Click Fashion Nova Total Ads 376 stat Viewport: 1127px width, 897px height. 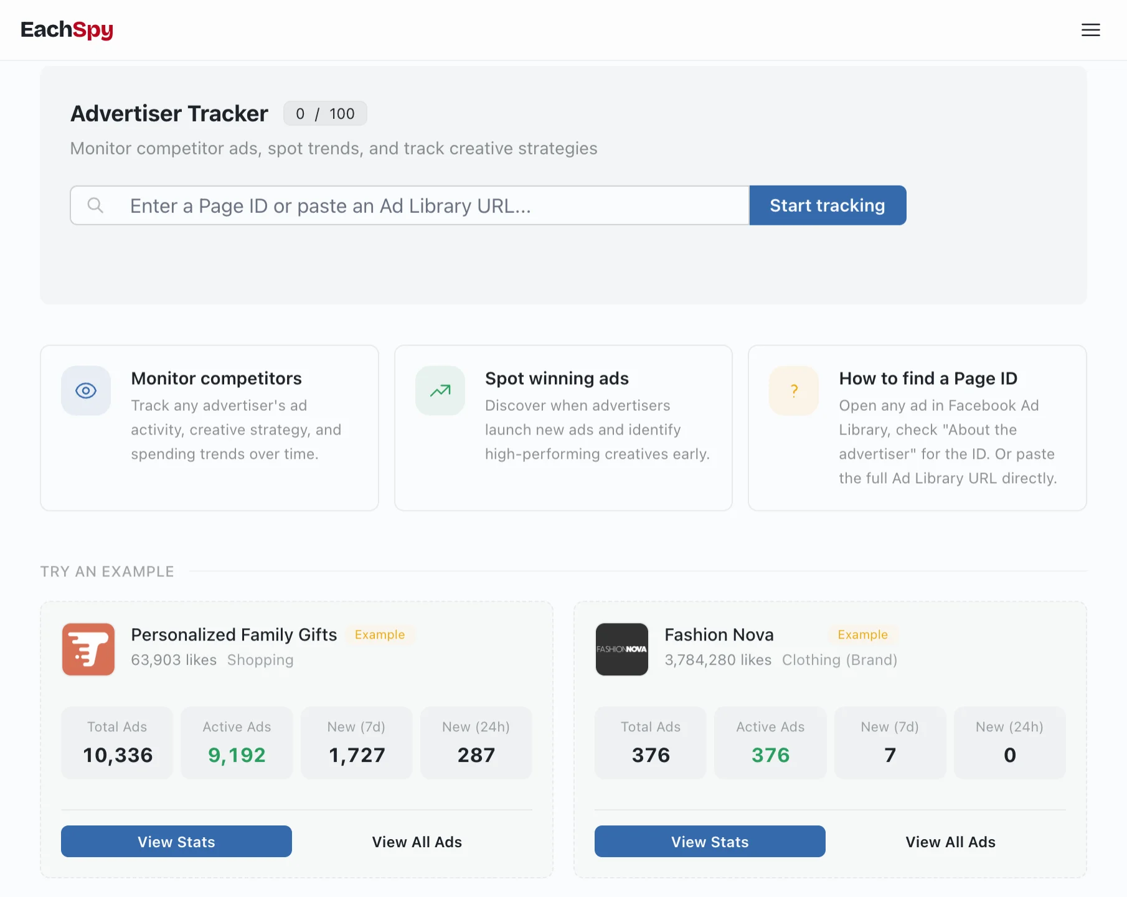651,743
